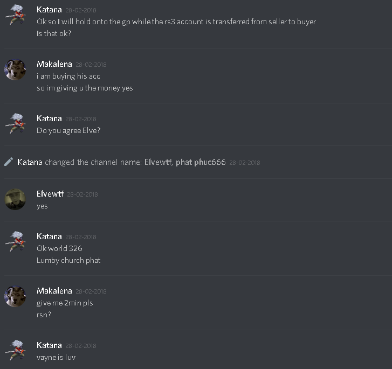Screen dimensions: 392x369
Task: Select Elvewtf username above 'yes'
Action: (x=50, y=194)
